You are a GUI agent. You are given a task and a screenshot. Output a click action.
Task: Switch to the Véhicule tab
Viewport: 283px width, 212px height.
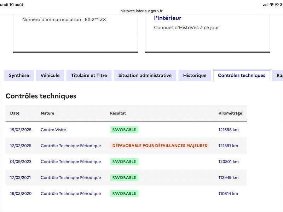coord(50,75)
